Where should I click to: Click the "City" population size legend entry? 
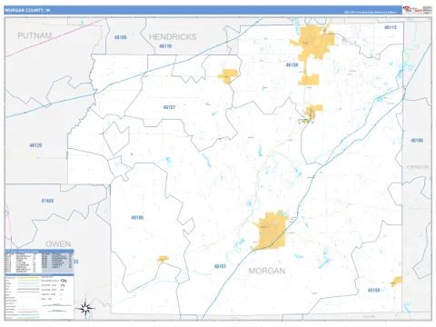click(x=64, y=281)
